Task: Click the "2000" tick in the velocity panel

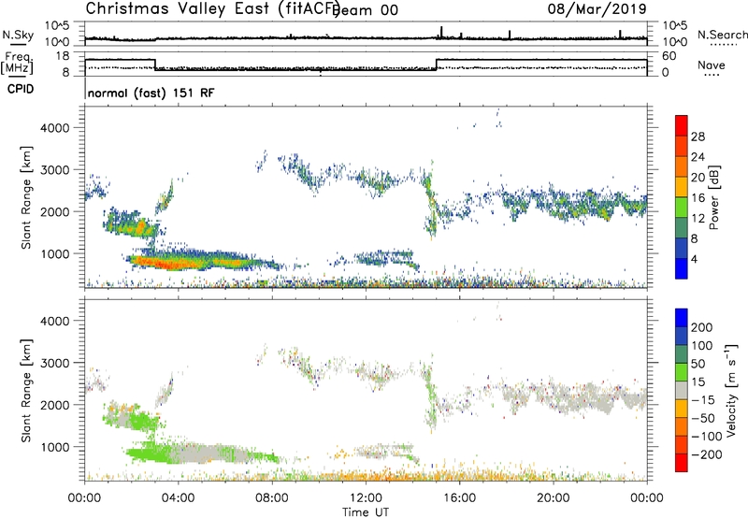Action: [54, 405]
